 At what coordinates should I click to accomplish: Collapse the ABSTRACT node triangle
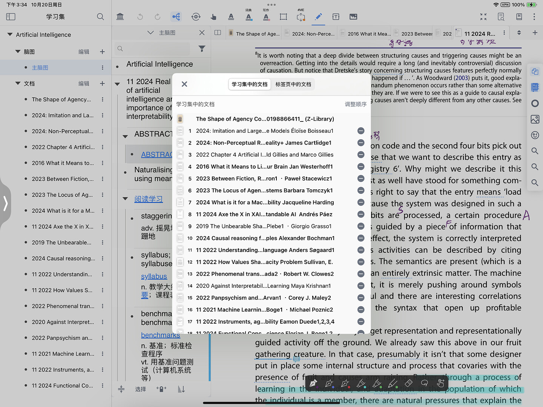coord(125,136)
